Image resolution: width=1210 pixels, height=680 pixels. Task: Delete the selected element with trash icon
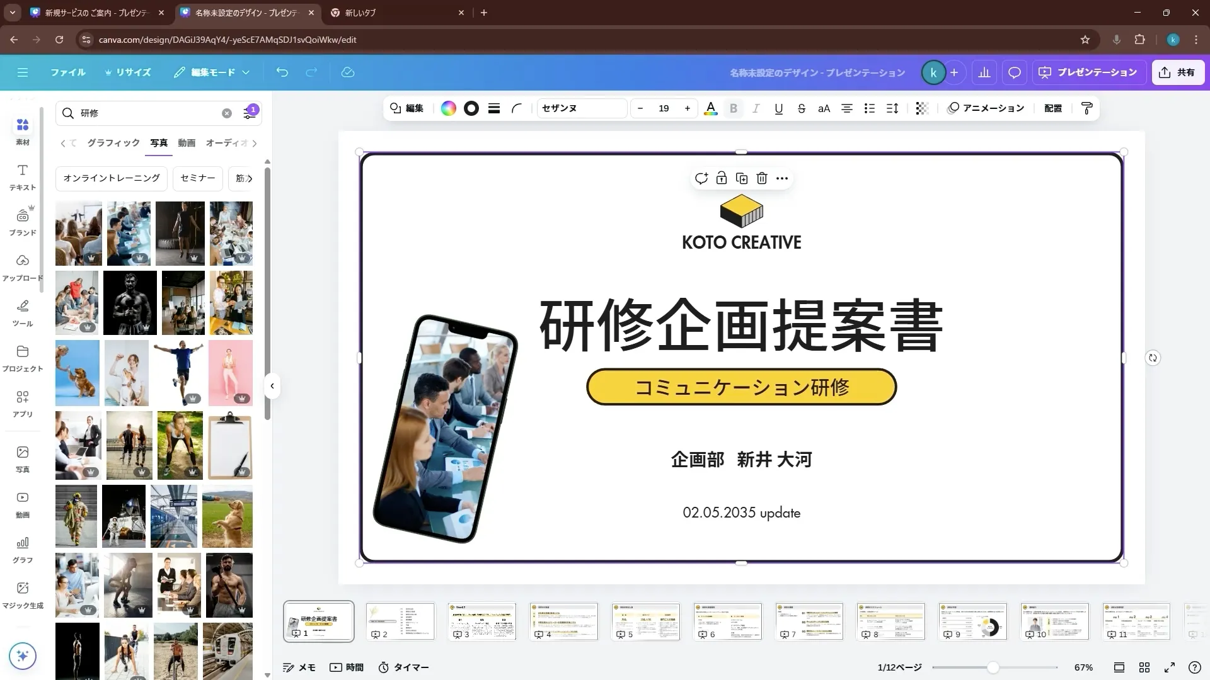762,178
